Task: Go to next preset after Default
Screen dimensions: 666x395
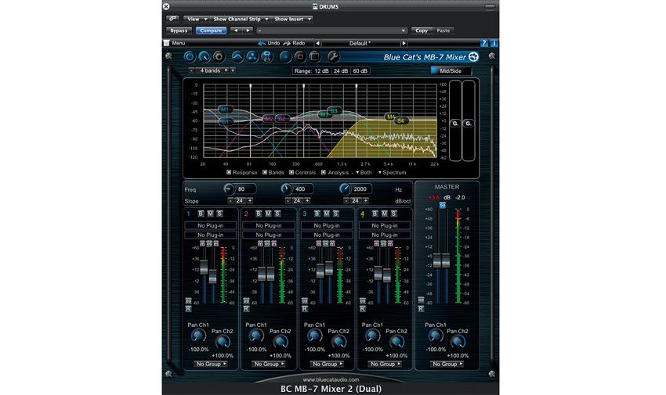Action: pyautogui.click(x=404, y=43)
